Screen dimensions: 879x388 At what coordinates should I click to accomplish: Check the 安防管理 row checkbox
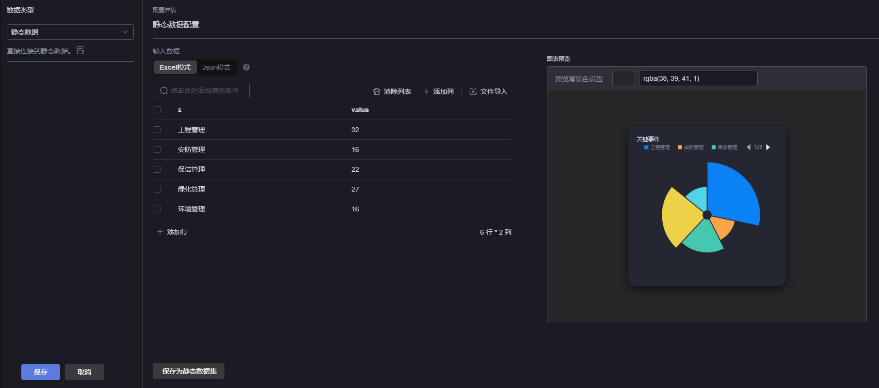(157, 149)
